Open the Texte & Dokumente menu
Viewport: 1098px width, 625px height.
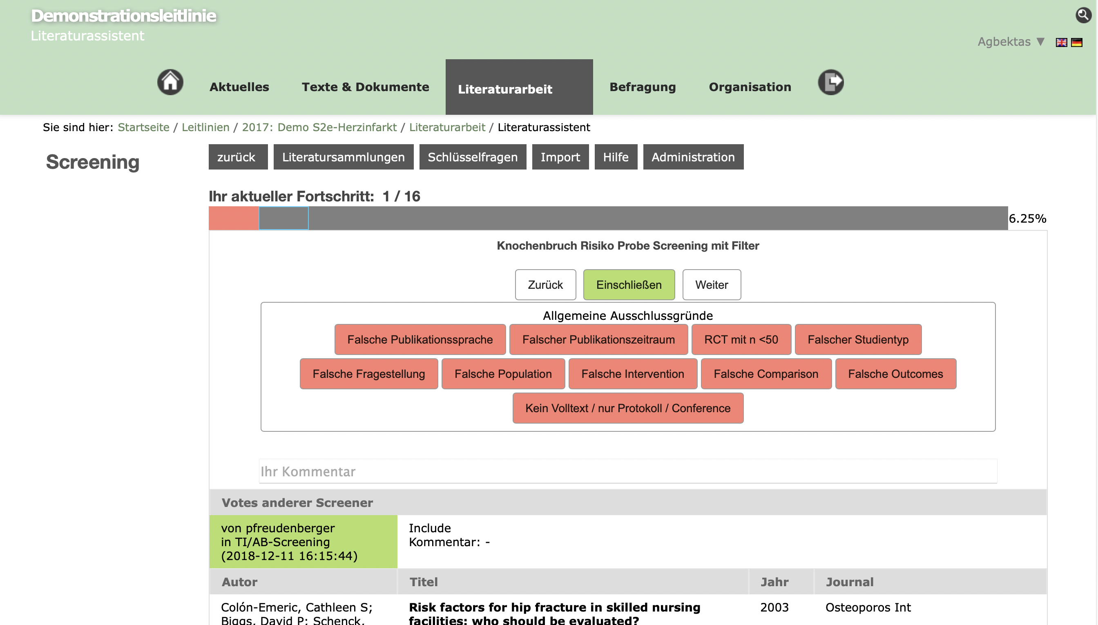coord(365,87)
